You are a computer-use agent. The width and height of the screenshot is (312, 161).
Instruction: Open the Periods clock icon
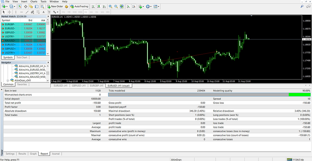[x=148, y=6]
